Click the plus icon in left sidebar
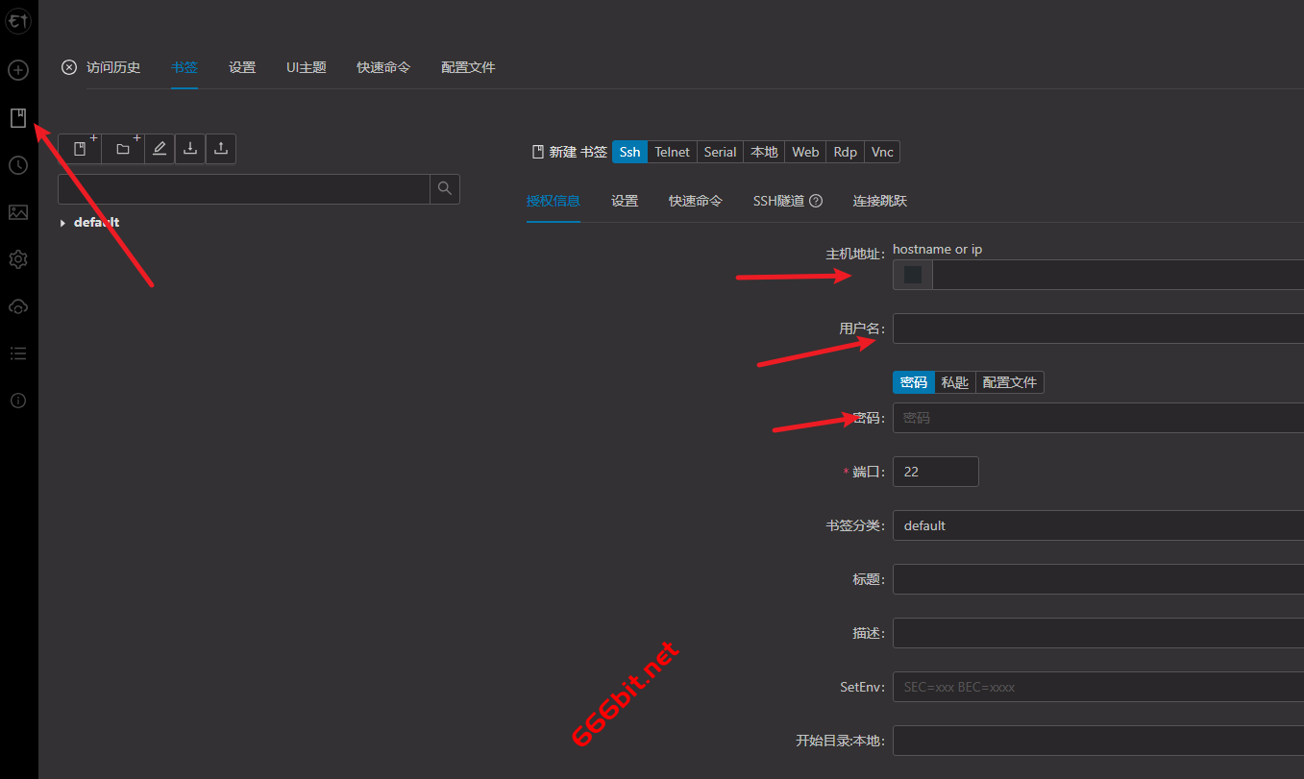 coord(18,70)
